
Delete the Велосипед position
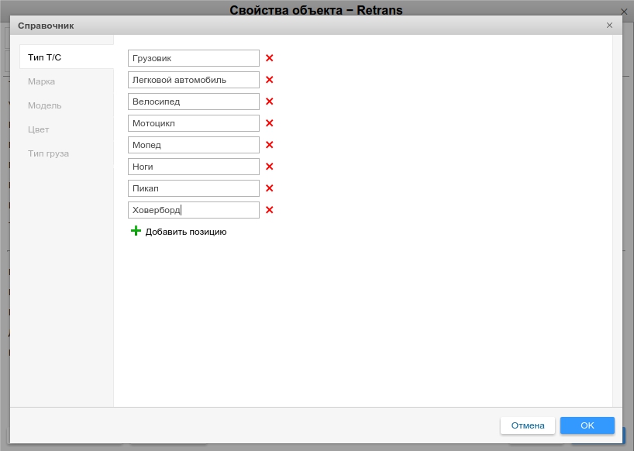point(270,102)
